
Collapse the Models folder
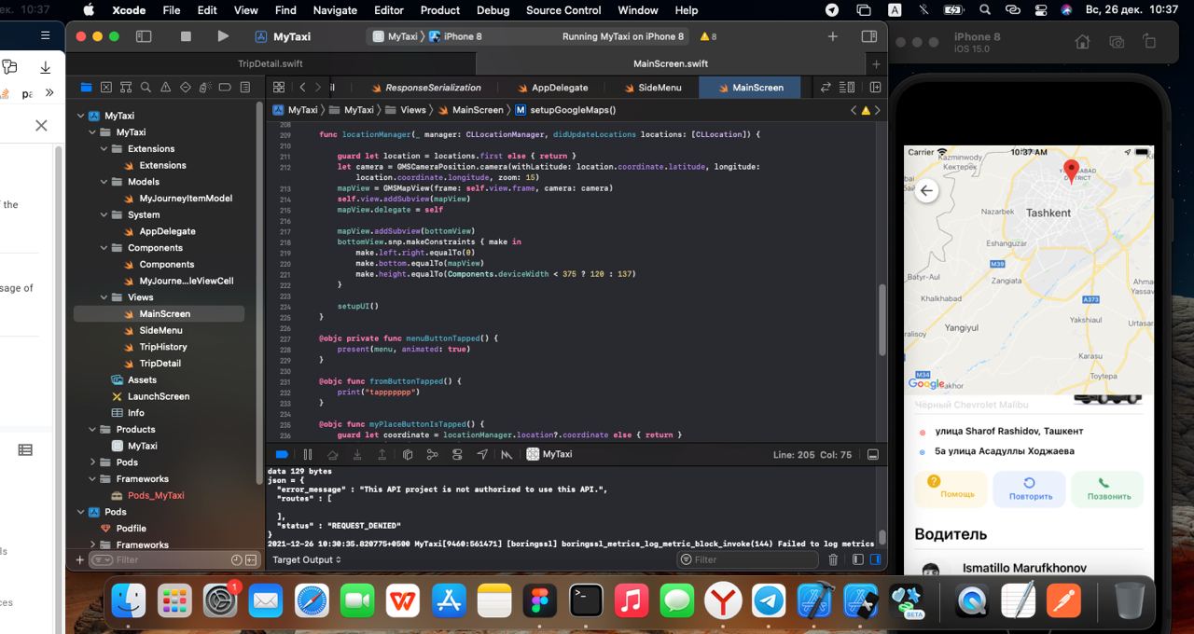pos(104,182)
